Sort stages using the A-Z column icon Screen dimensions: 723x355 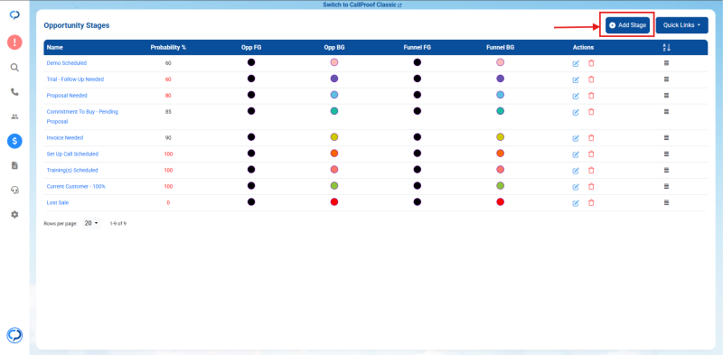666,48
